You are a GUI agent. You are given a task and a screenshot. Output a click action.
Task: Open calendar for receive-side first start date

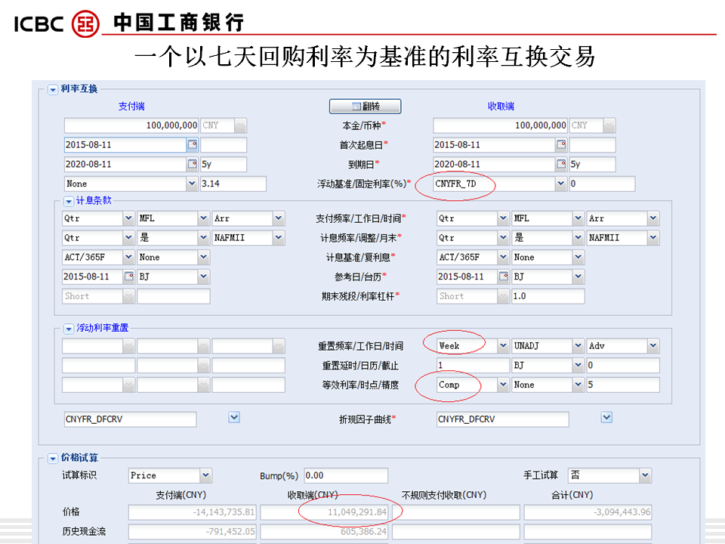tap(561, 145)
